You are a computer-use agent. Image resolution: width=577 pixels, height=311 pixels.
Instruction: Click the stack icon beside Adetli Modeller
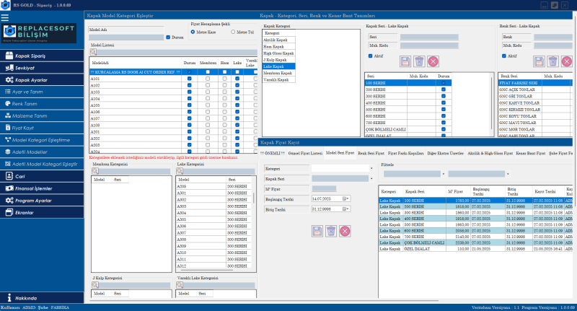click(x=8, y=152)
